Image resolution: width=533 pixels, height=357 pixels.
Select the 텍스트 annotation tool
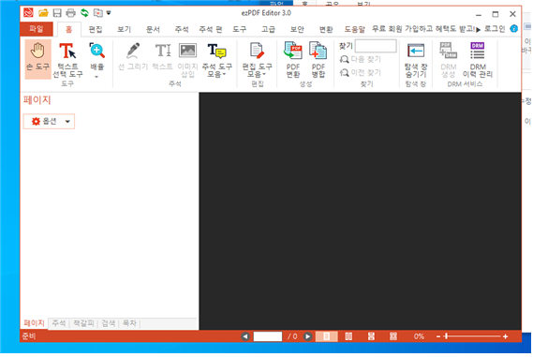click(x=163, y=56)
